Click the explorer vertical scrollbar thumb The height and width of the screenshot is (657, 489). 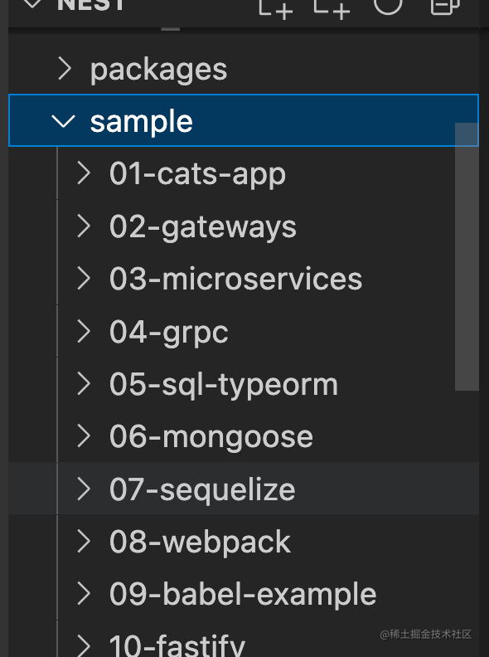[x=467, y=256]
